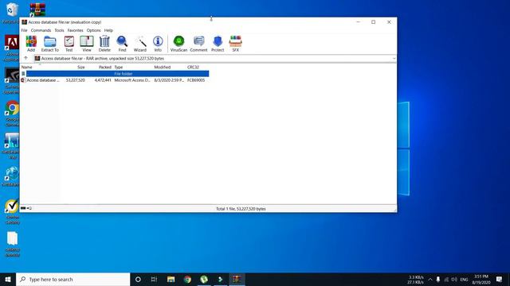Open the Commands menu
The height and width of the screenshot is (286, 510).
click(41, 30)
